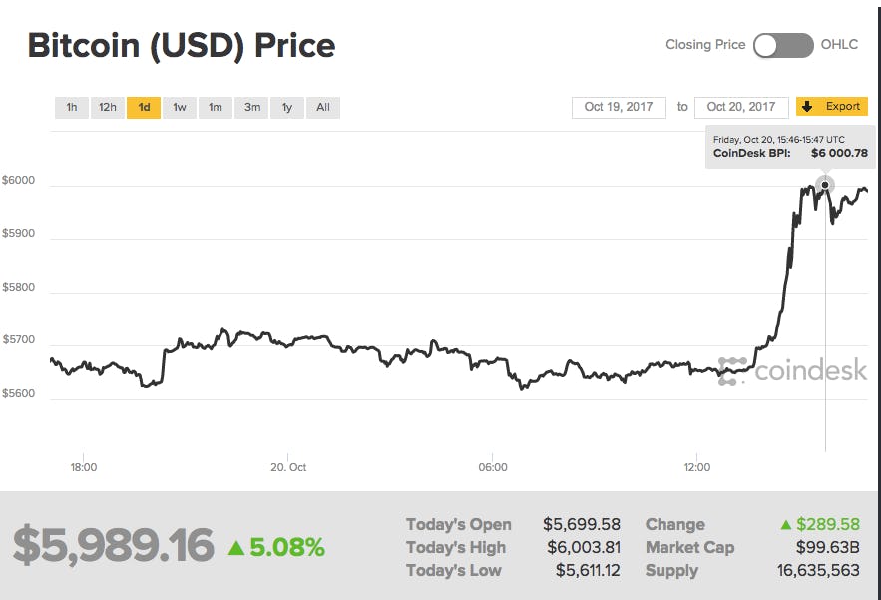Viewport: 881px width, 600px height.
Task: Switch chart to 1m range
Action: point(215,107)
